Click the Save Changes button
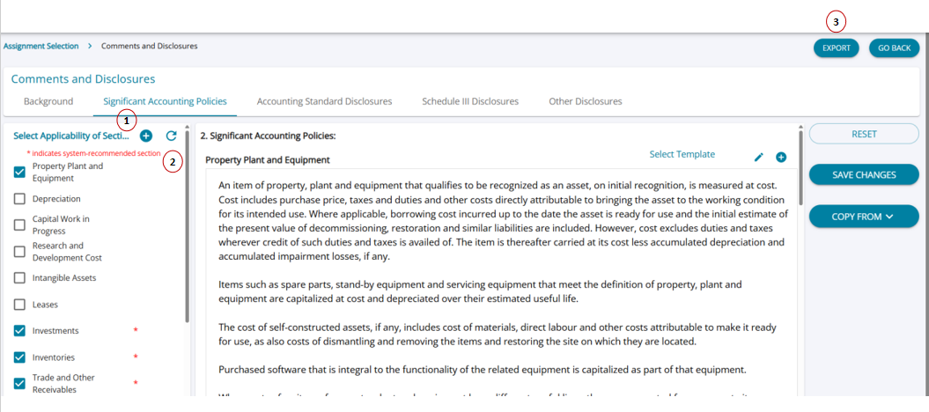Viewport: 929px width, 412px height. (x=863, y=174)
